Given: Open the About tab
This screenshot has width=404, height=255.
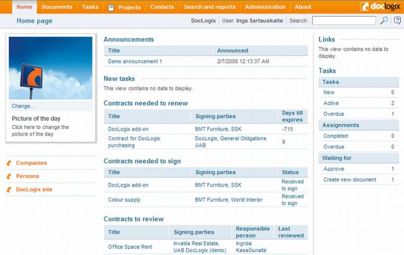Looking at the screenshot, I should pos(302,7).
